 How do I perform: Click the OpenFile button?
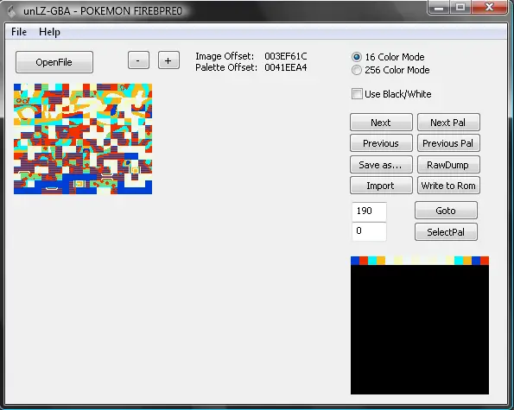pos(54,62)
